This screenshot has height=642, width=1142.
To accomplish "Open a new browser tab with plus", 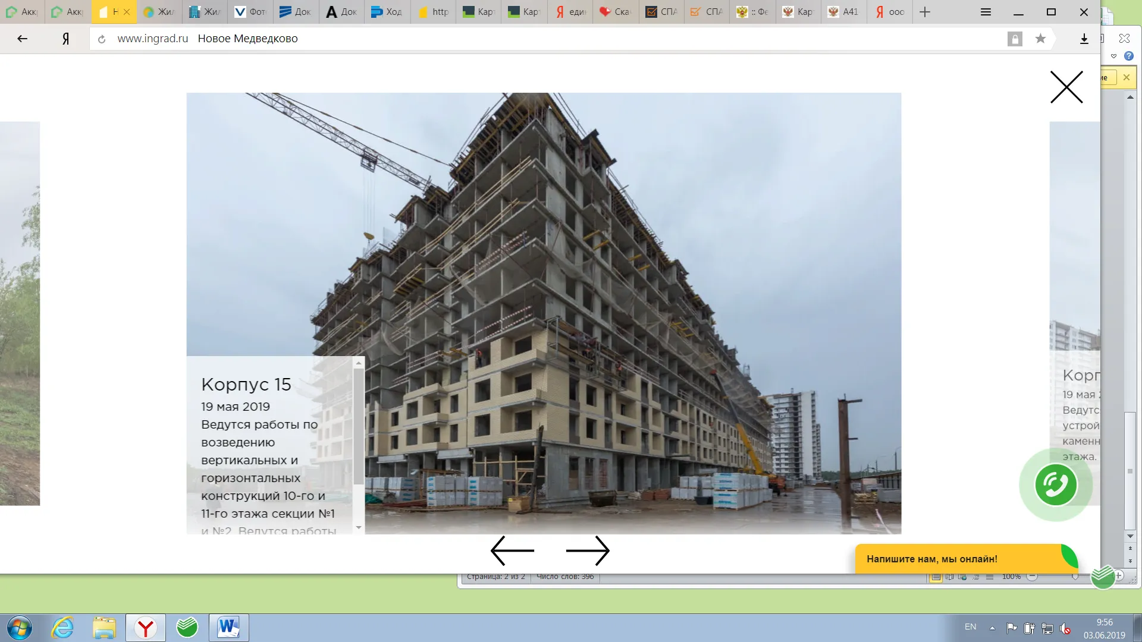I will tap(924, 12).
